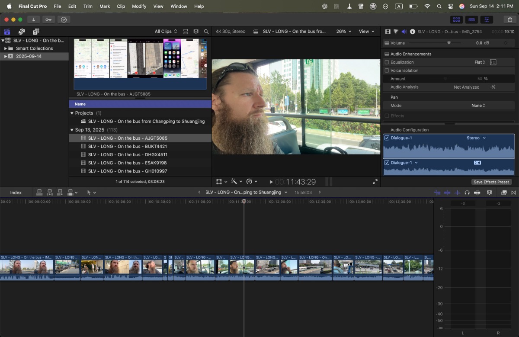Open the Trim menu
The width and height of the screenshot is (519, 337).
pyautogui.click(x=88, y=6)
